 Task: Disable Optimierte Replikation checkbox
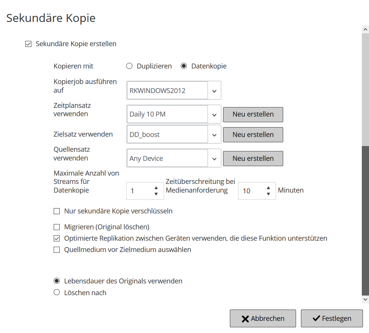(x=57, y=238)
